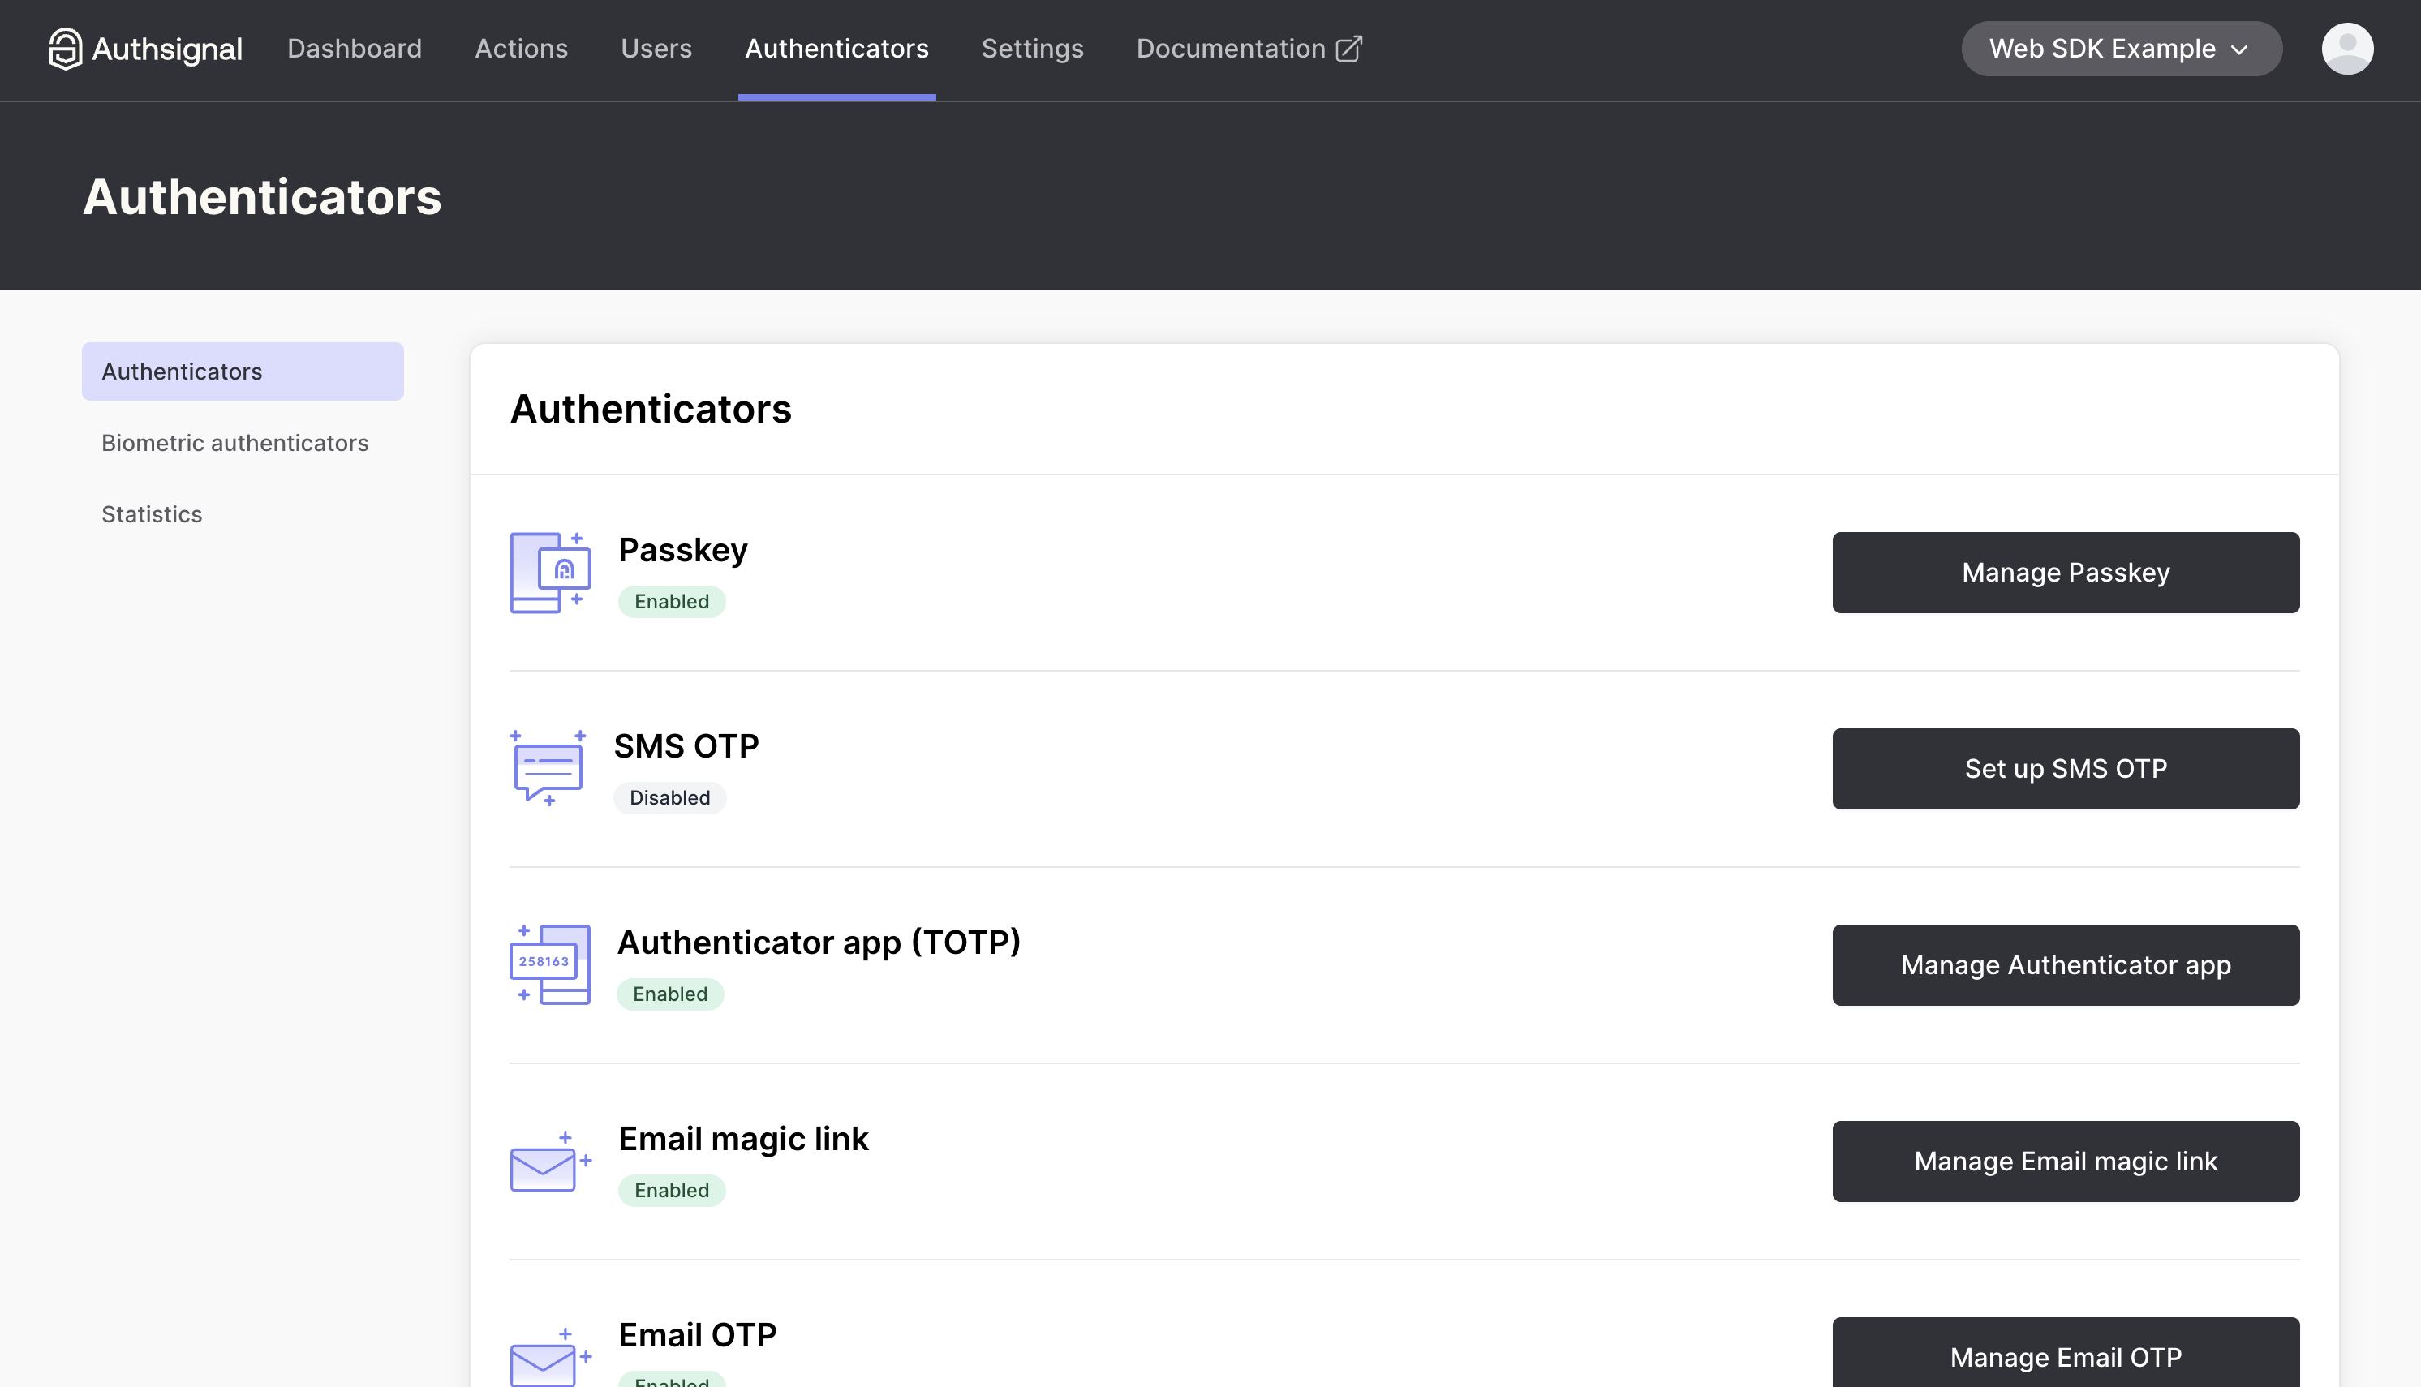Click the Authsignal logo icon
Image resolution: width=2421 pixels, height=1387 pixels.
click(65, 49)
